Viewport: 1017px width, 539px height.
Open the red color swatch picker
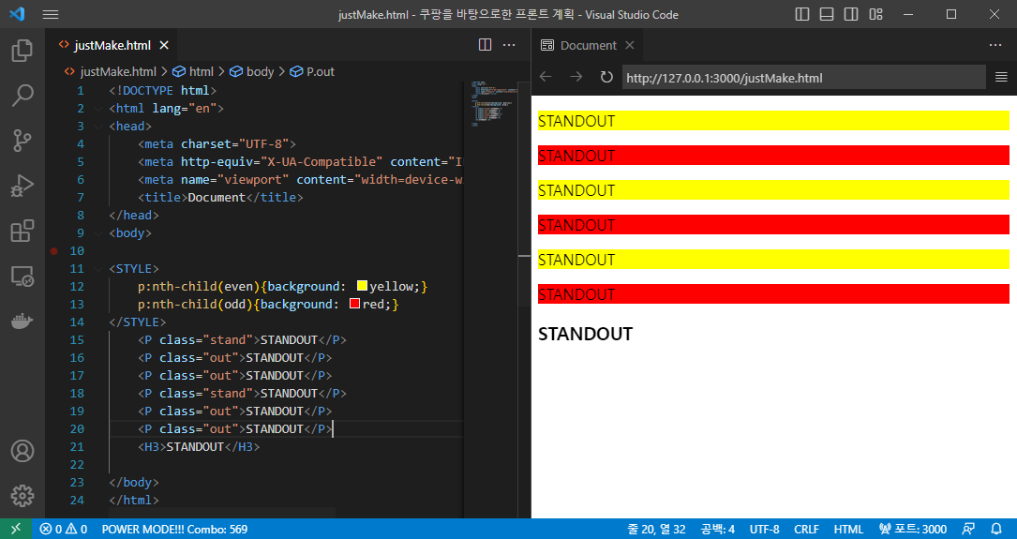pyautogui.click(x=355, y=304)
